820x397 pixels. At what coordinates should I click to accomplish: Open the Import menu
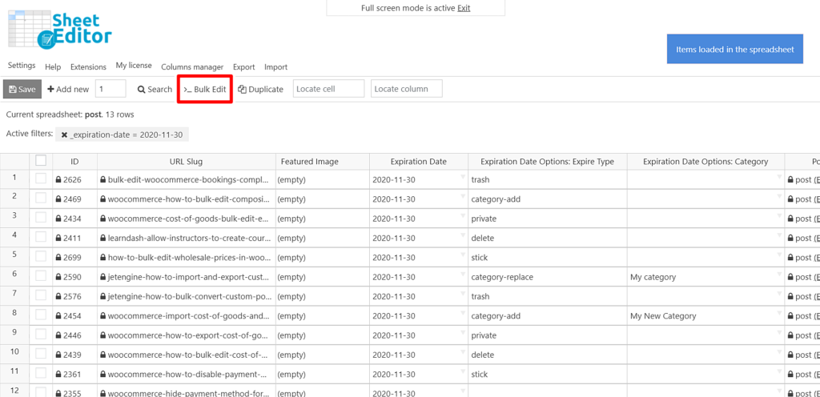[x=275, y=67]
